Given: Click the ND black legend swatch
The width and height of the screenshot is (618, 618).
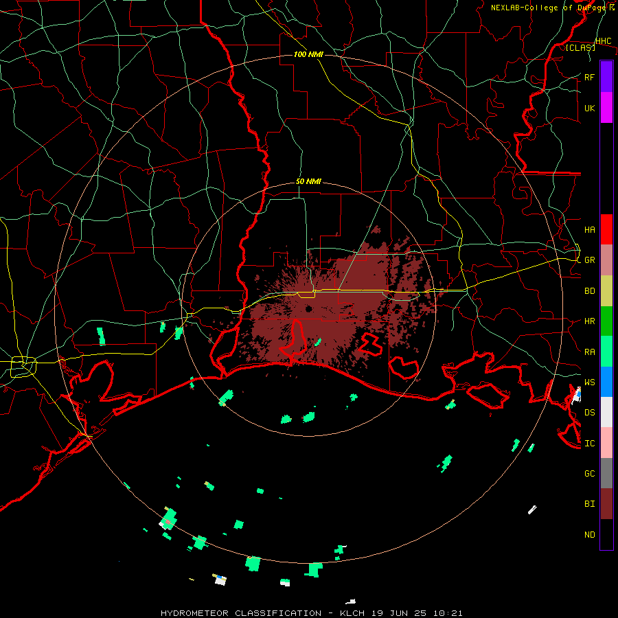Looking at the screenshot, I should point(606,534).
